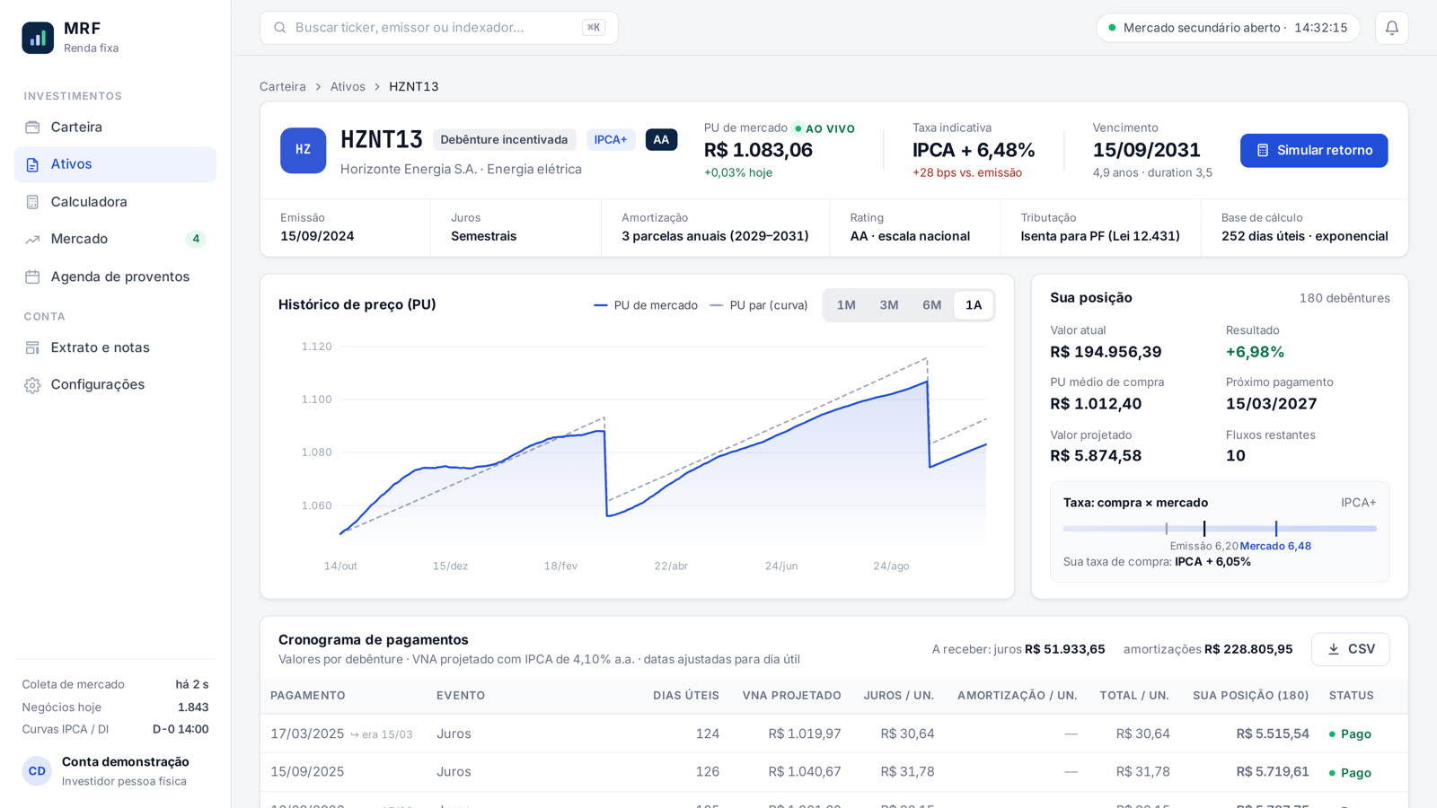Click the MRF logo icon
The image size is (1437, 808).
tap(38, 38)
